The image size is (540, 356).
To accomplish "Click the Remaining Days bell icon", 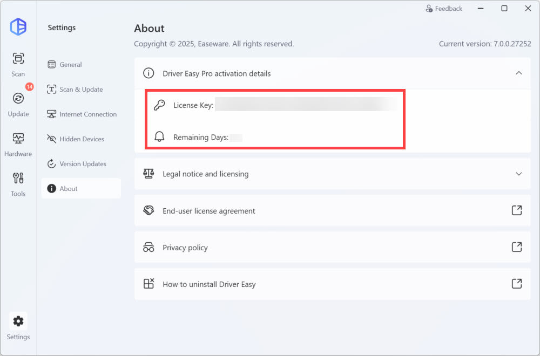I will pos(159,137).
